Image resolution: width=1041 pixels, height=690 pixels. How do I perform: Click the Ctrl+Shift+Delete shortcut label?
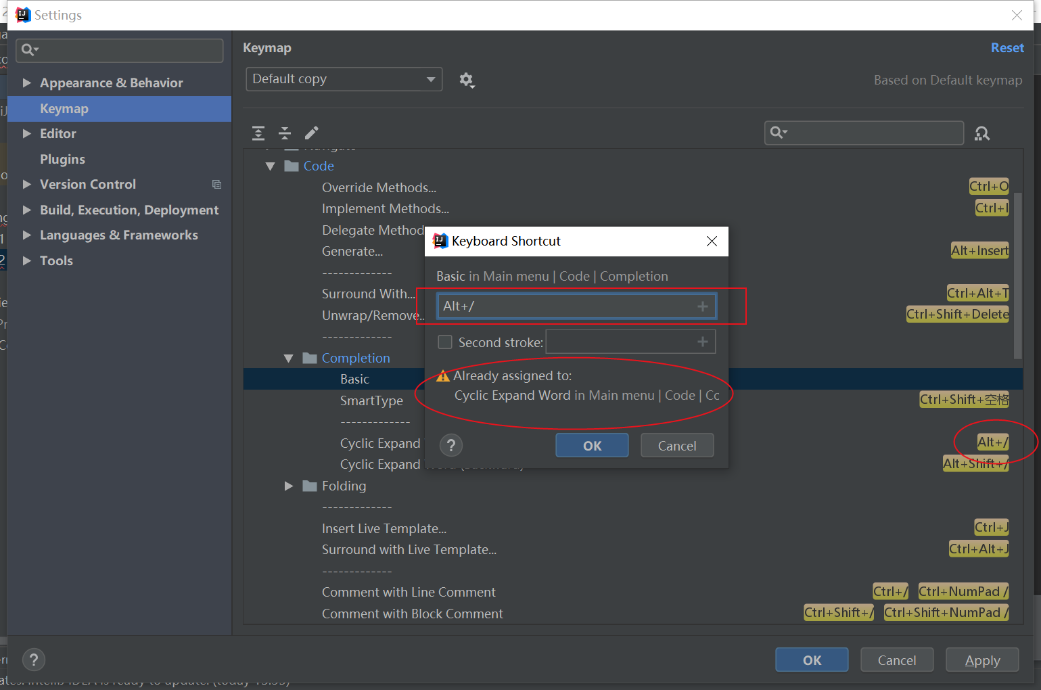tap(958, 314)
